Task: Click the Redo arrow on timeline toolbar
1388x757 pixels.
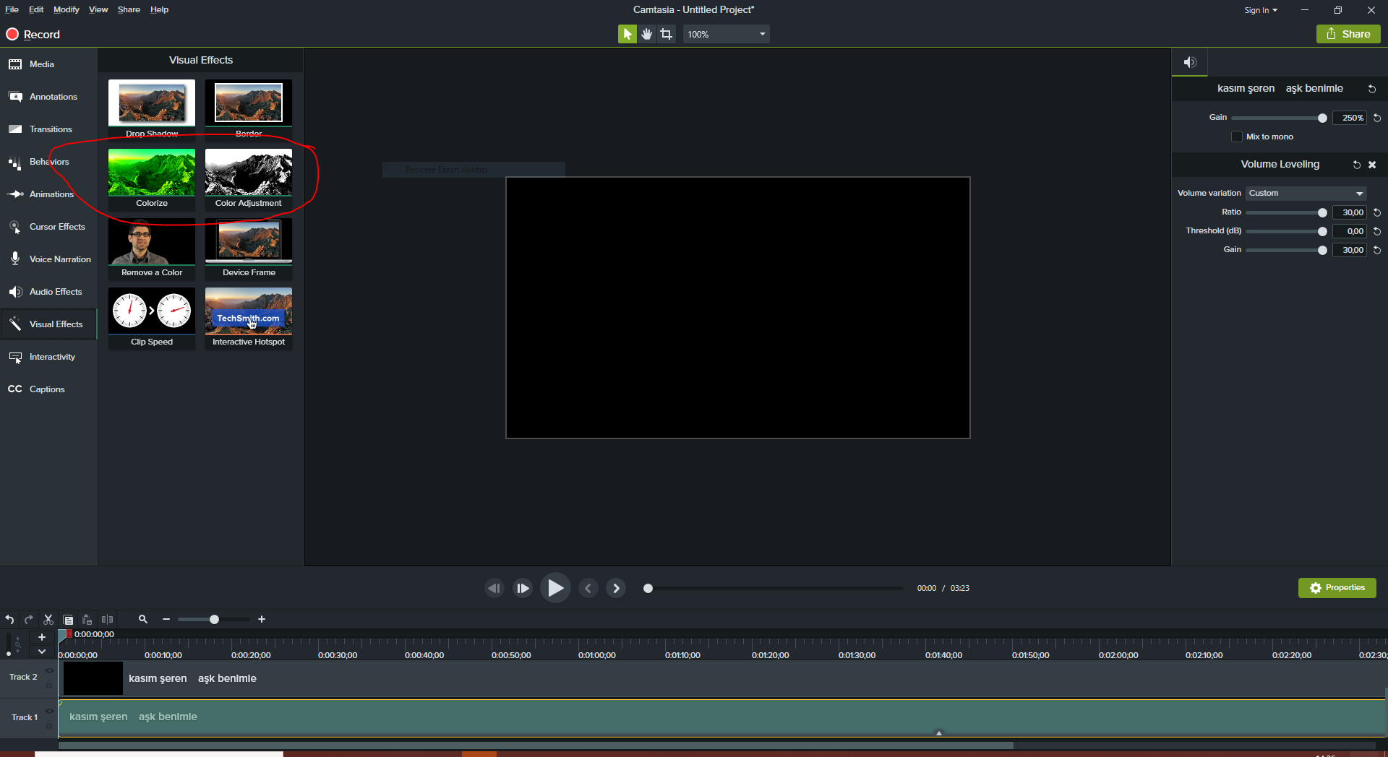Action: tap(29, 619)
